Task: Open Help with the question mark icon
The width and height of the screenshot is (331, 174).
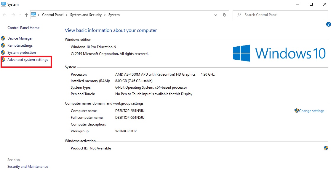Action: coord(328,24)
